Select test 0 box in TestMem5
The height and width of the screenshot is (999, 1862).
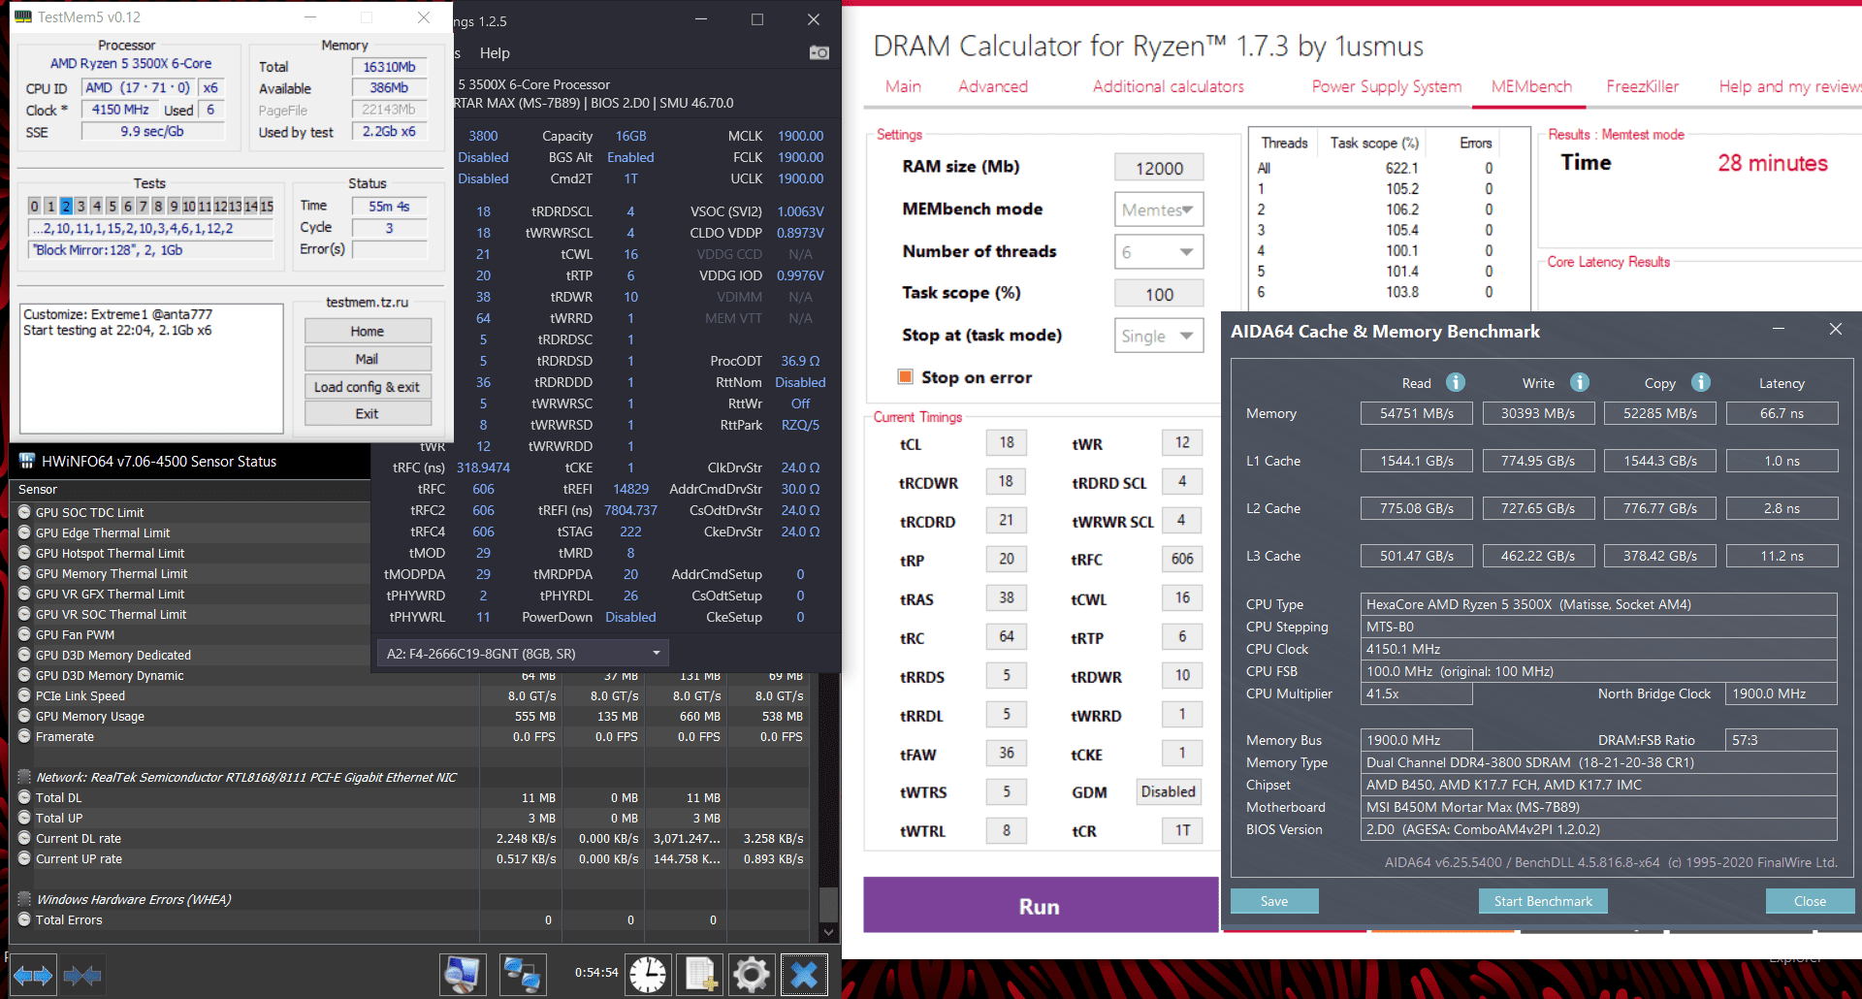(35, 206)
